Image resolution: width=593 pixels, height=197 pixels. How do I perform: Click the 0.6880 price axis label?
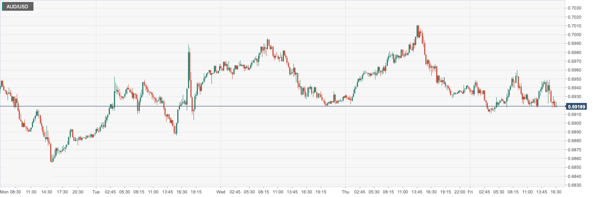click(x=575, y=141)
